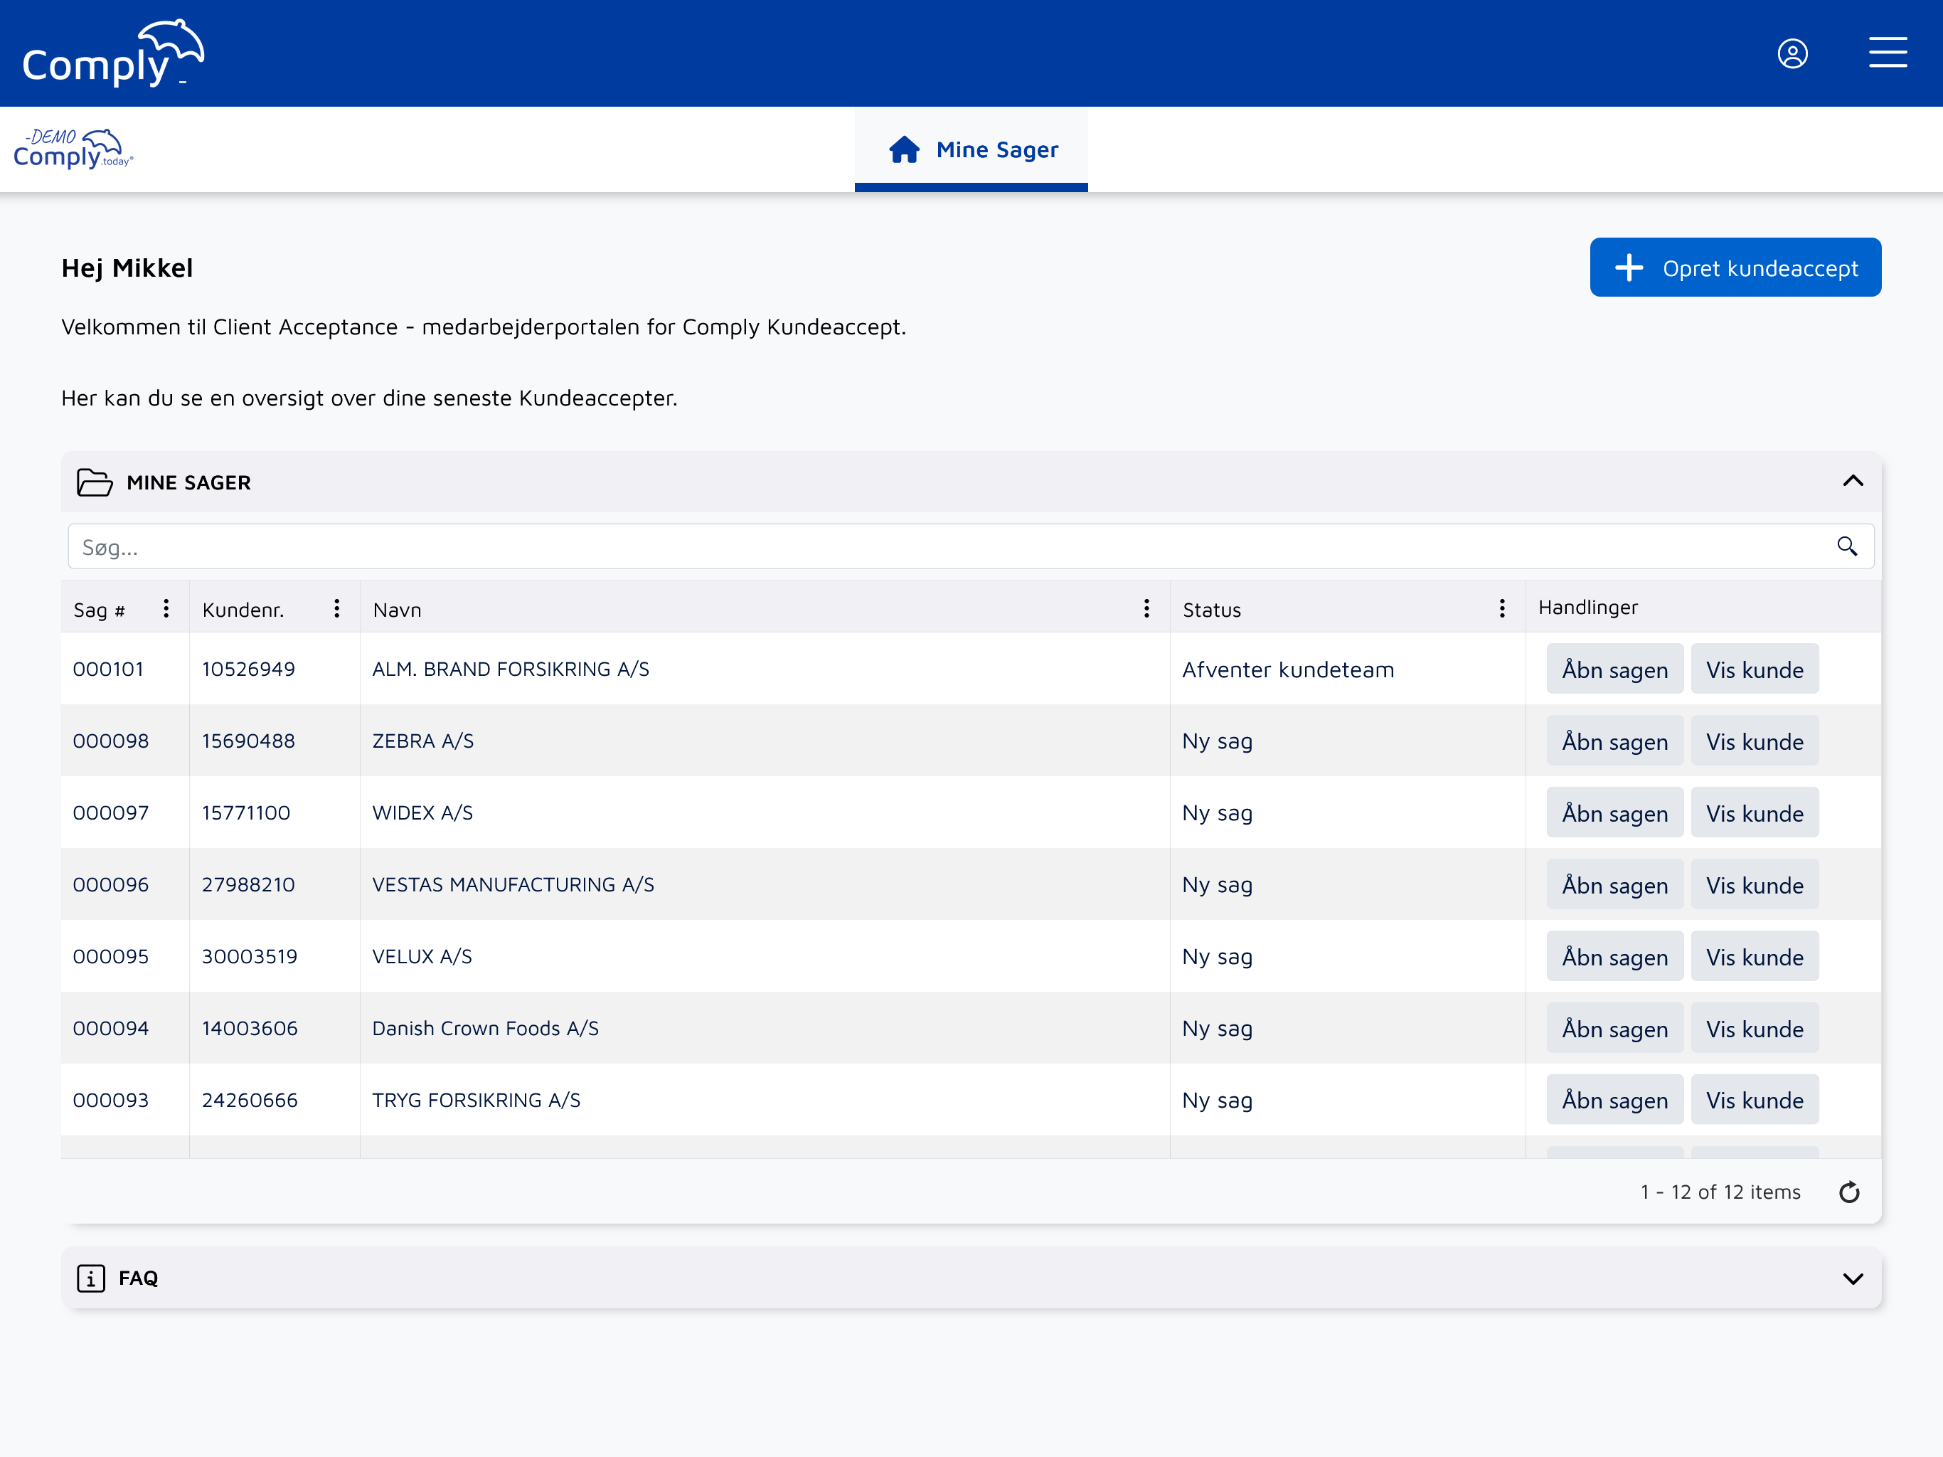Click case number 000101
The height and width of the screenshot is (1457, 1943).
107,669
